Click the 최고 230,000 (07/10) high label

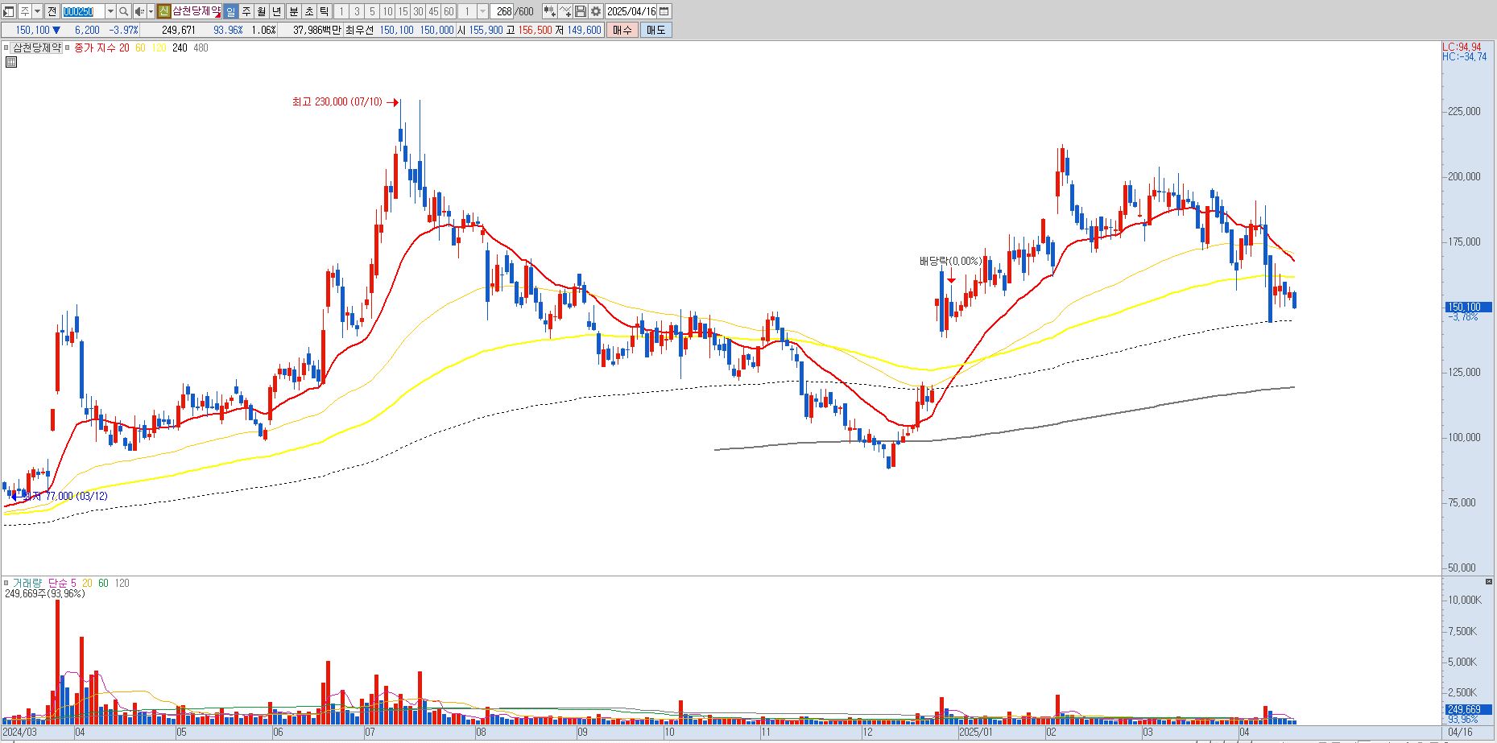tap(337, 102)
